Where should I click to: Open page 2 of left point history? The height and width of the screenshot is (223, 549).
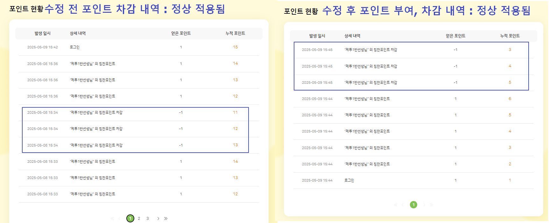139,219
